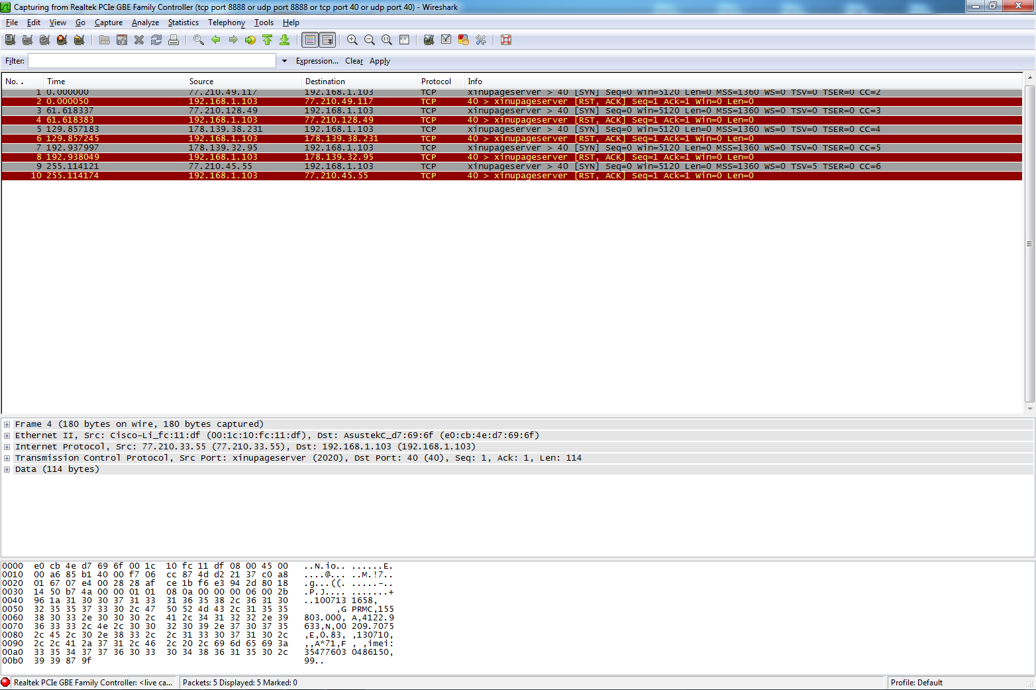Viewport: 1036px width, 690px height.
Task: Open the Help menu
Action: pyautogui.click(x=291, y=23)
